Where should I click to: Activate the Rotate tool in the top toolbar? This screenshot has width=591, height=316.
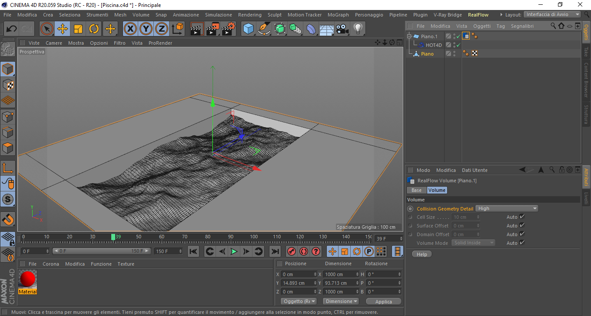(x=94, y=29)
